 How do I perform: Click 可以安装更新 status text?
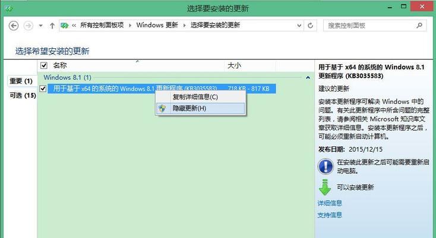(x=355, y=187)
